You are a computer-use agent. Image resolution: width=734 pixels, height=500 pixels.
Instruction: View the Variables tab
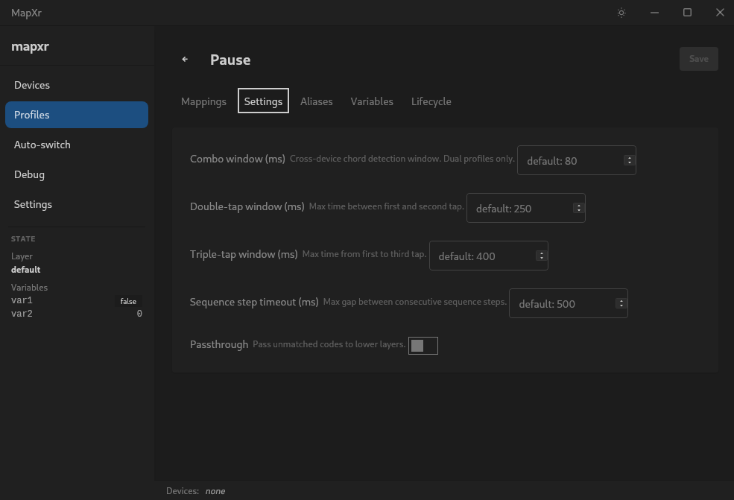(x=372, y=101)
